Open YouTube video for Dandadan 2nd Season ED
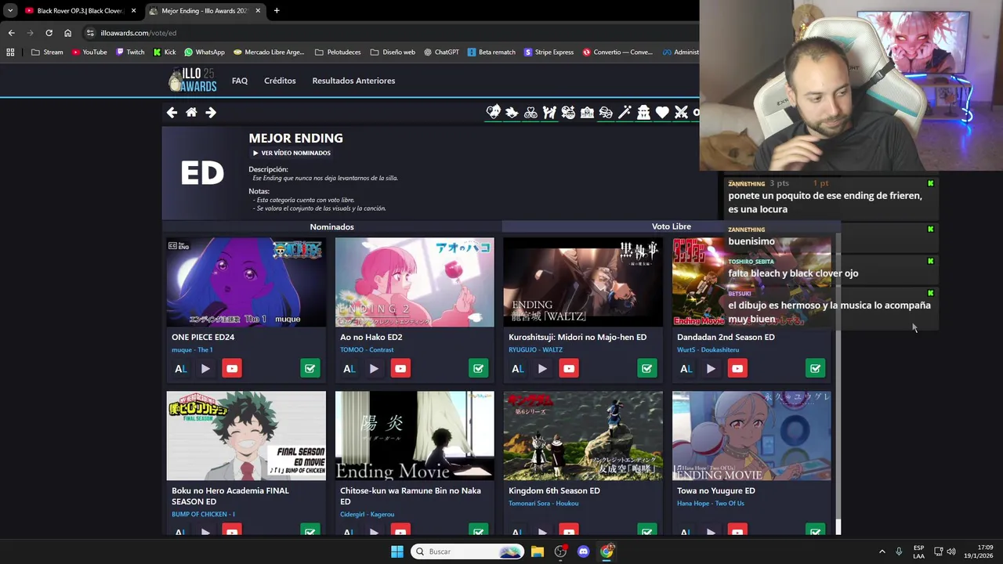This screenshot has width=1003, height=564. click(x=737, y=368)
